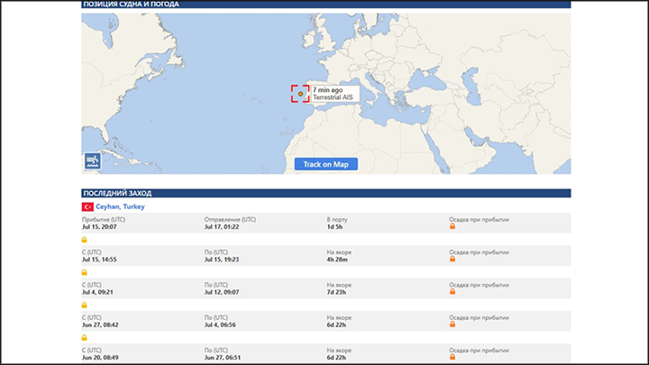The image size is (649, 365).
Task: Click the ПОСЛЕДНИЙ ЗАХОД section header
Action: click(x=326, y=193)
